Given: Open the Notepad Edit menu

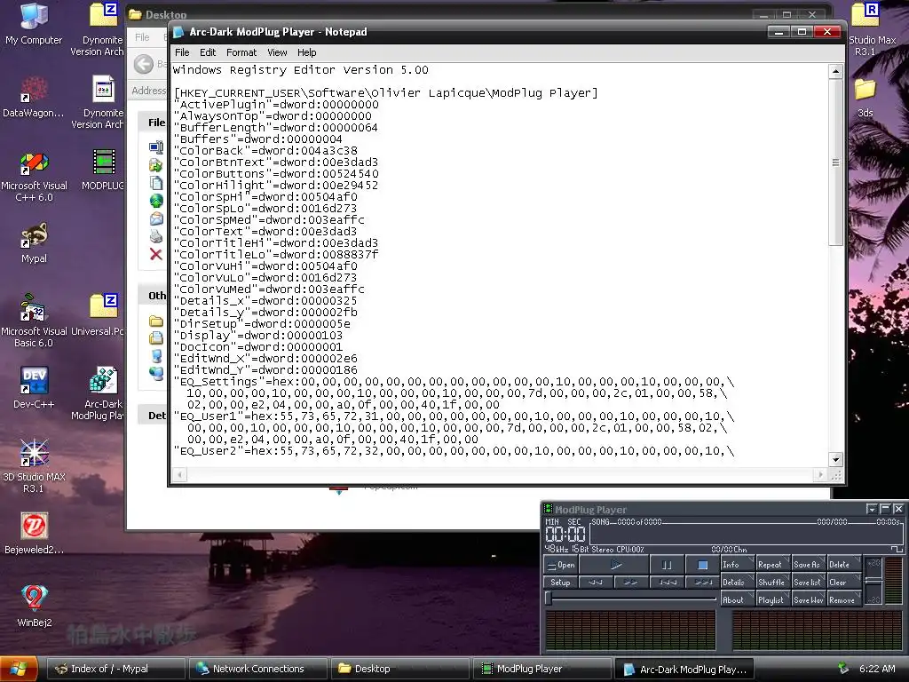Looking at the screenshot, I should pyautogui.click(x=208, y=52).
